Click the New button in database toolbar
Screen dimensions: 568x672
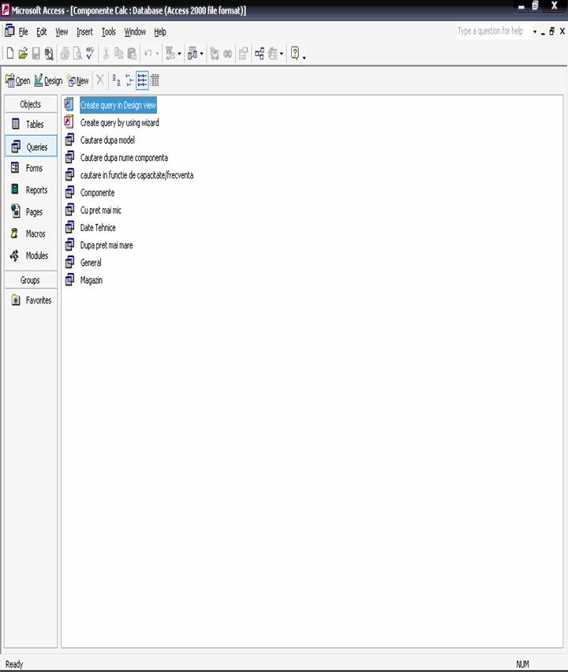78,80
